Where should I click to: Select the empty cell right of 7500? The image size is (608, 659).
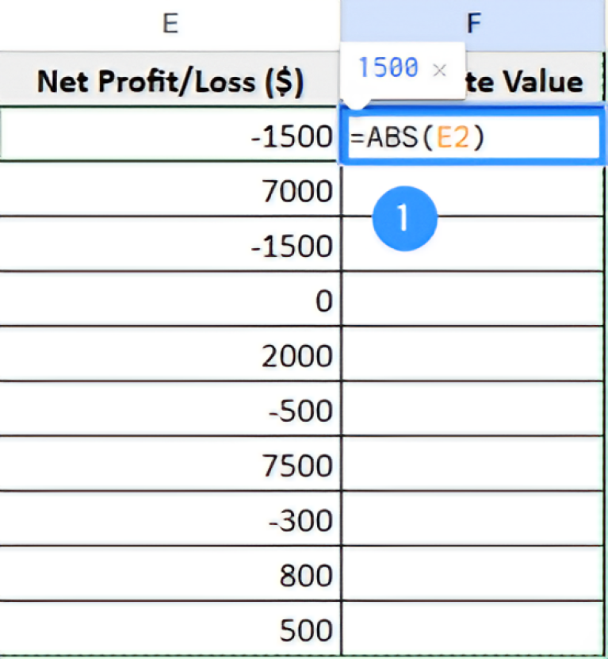[474, 465]
